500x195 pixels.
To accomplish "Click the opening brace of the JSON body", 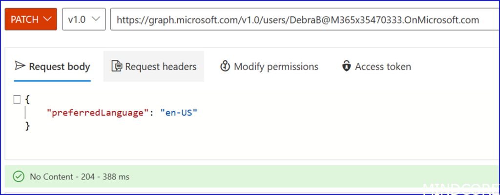I will (x=28, y=99).
